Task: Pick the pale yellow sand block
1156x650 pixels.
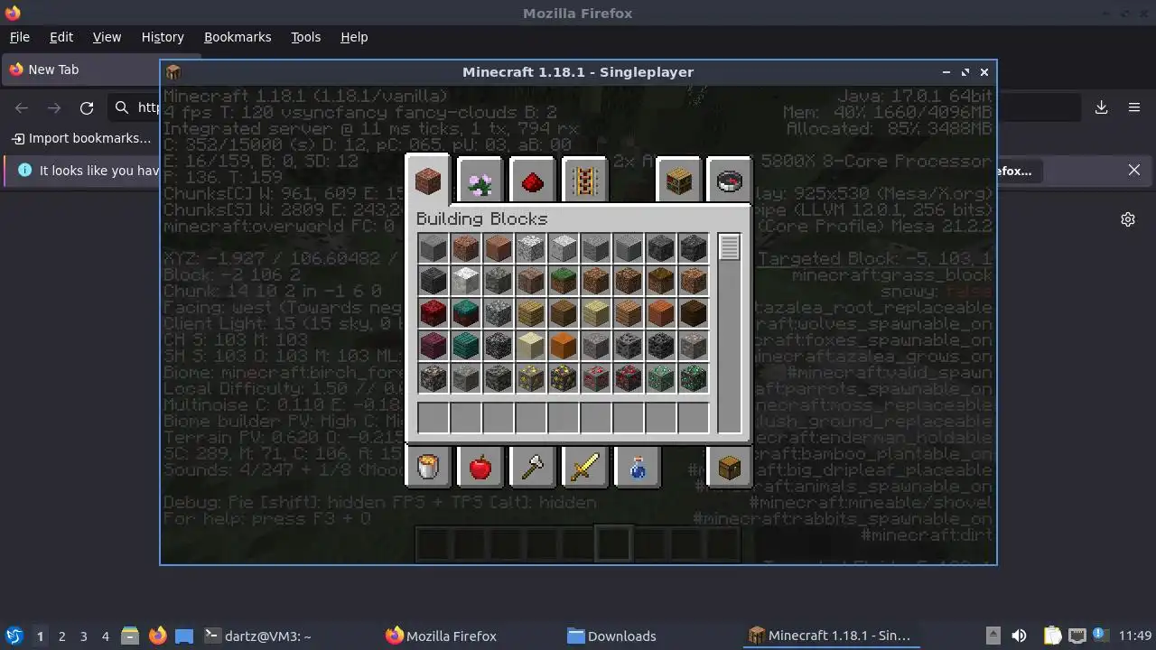Action: (531, 346)
